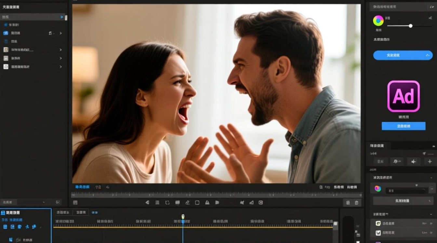
Task: Click the three-lines list icon in the preview toolbar
Action: pos(157,202)
